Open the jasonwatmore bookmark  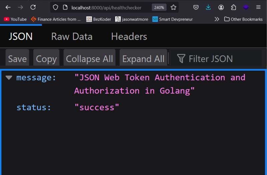tap(131, 19)
